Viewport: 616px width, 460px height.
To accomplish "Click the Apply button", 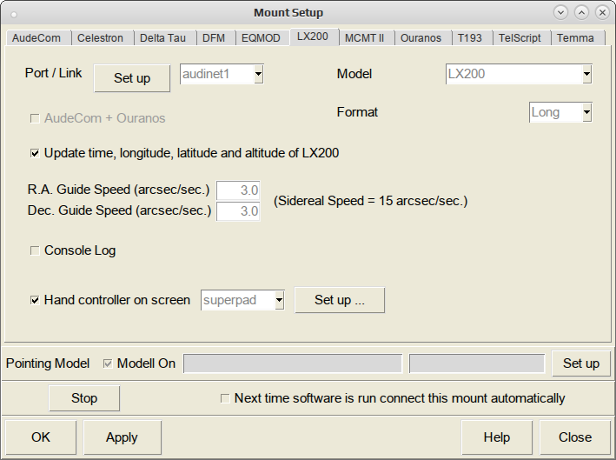I will click(122, 437).
